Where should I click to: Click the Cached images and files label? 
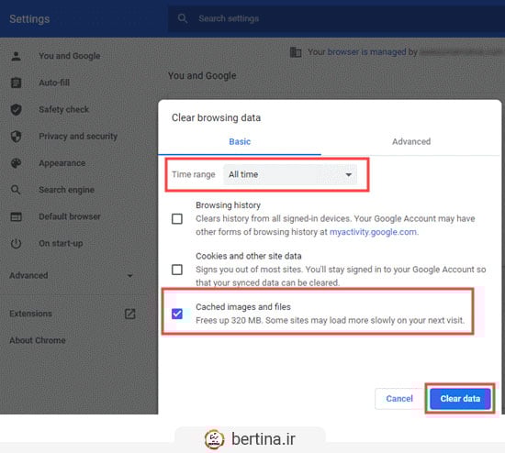(x=243, y=307)
